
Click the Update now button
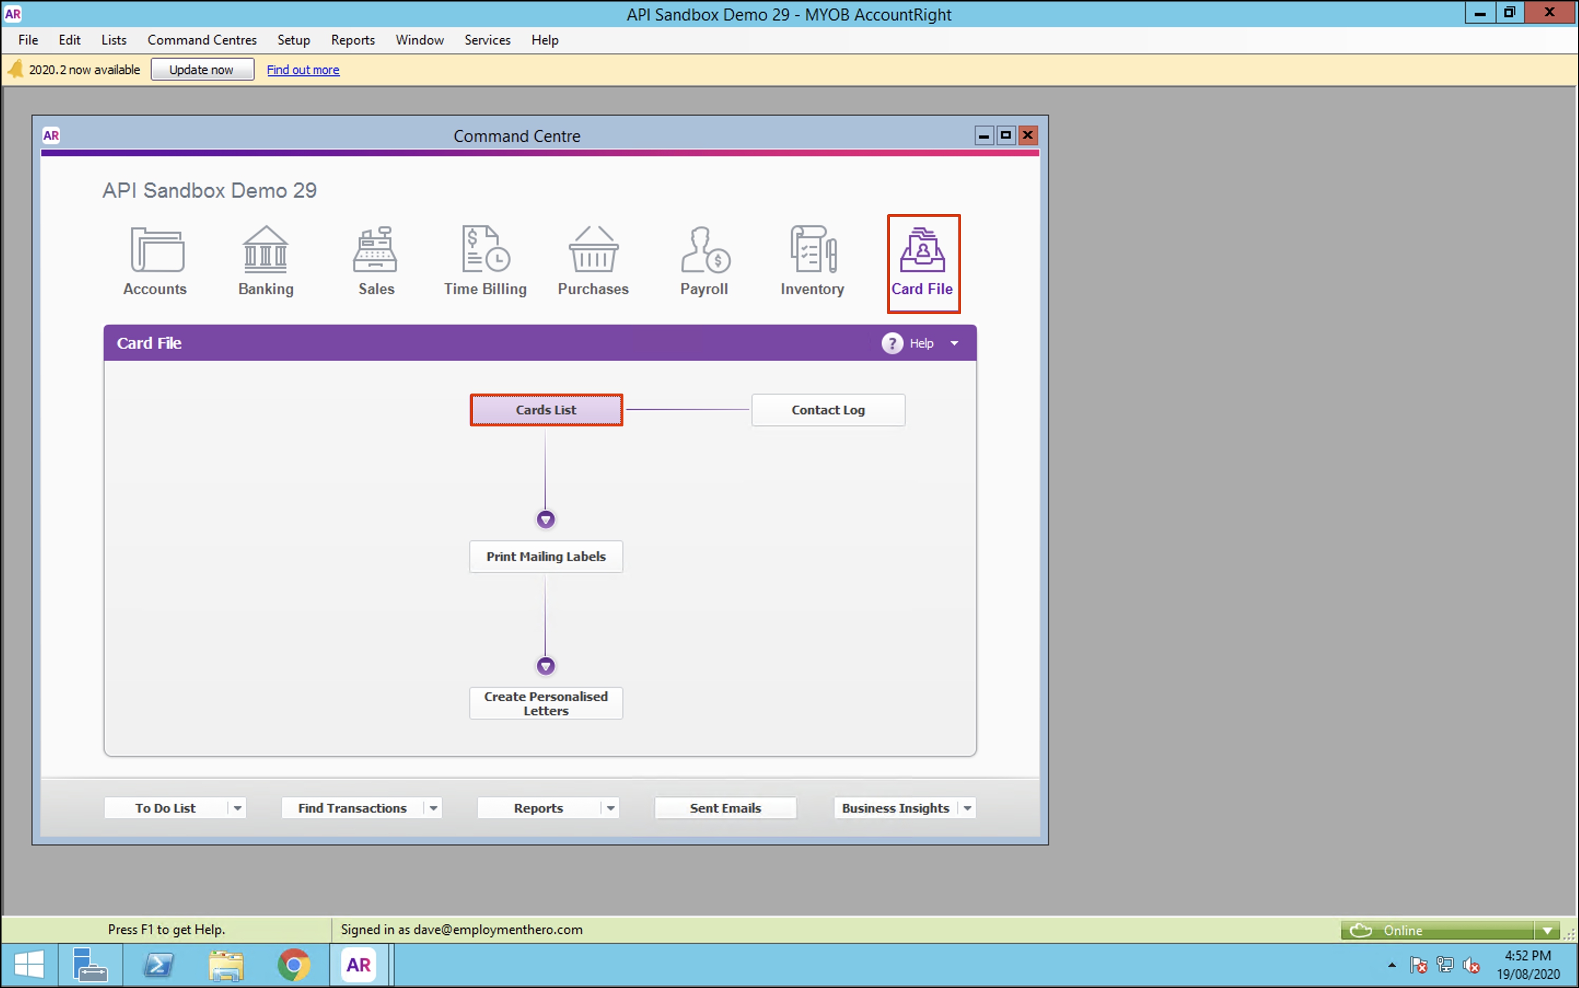point(202,70)
